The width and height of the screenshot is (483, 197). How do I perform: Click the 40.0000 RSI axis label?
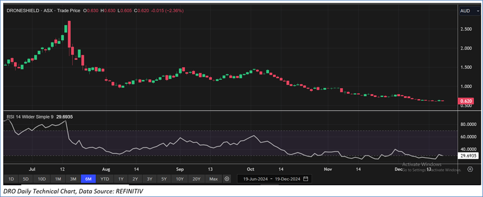coord(469,149)
